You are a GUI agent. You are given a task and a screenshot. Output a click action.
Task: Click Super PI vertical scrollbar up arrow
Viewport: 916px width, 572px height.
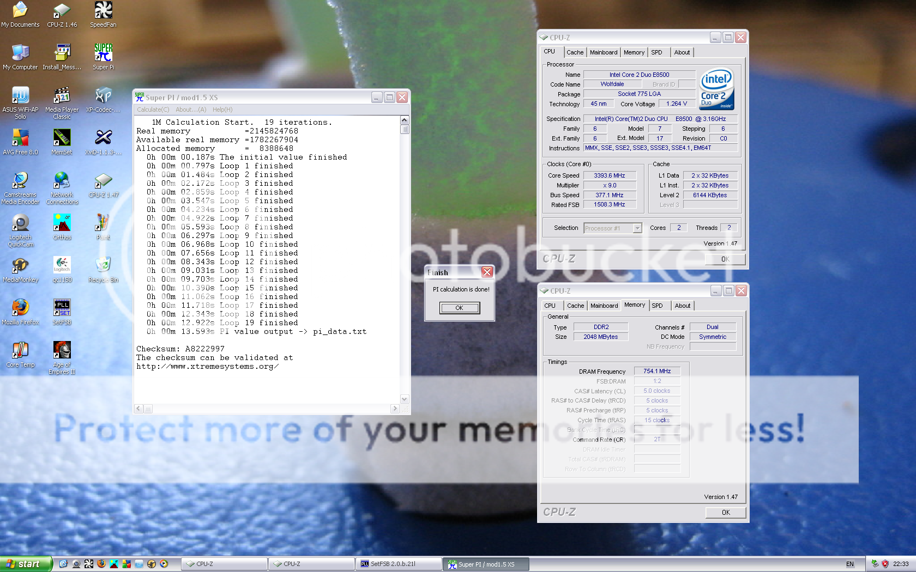[x=405, y=120]
